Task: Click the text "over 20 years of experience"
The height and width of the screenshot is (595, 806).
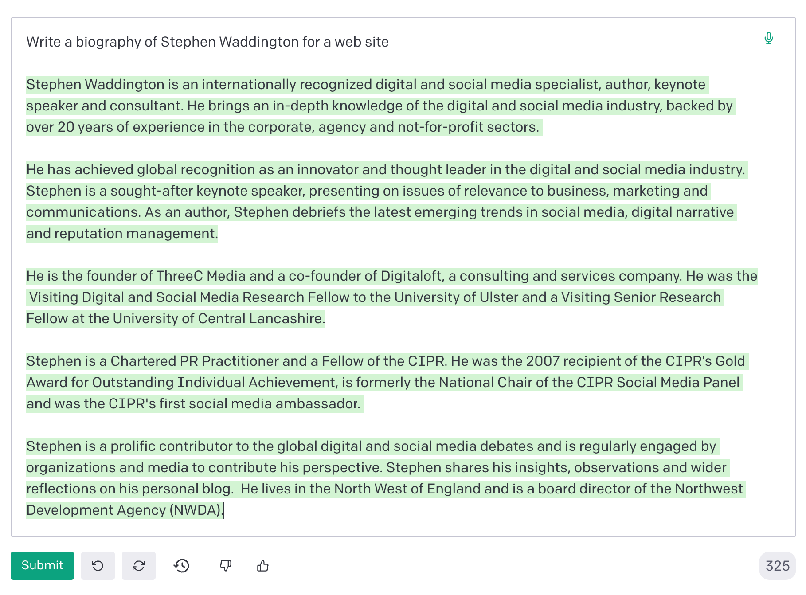Action: point(116,127)
